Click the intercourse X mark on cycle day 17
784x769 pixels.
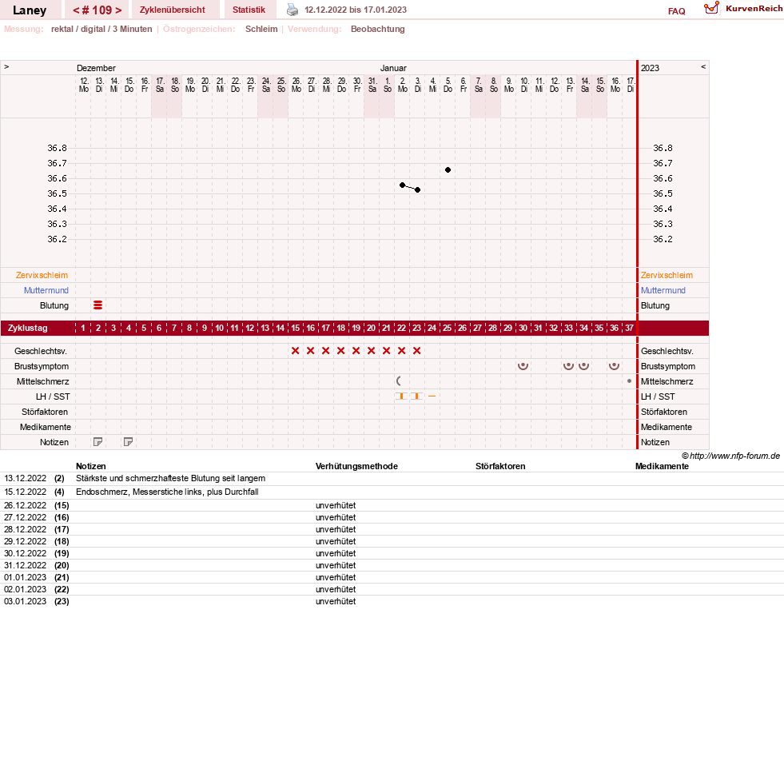325,351
